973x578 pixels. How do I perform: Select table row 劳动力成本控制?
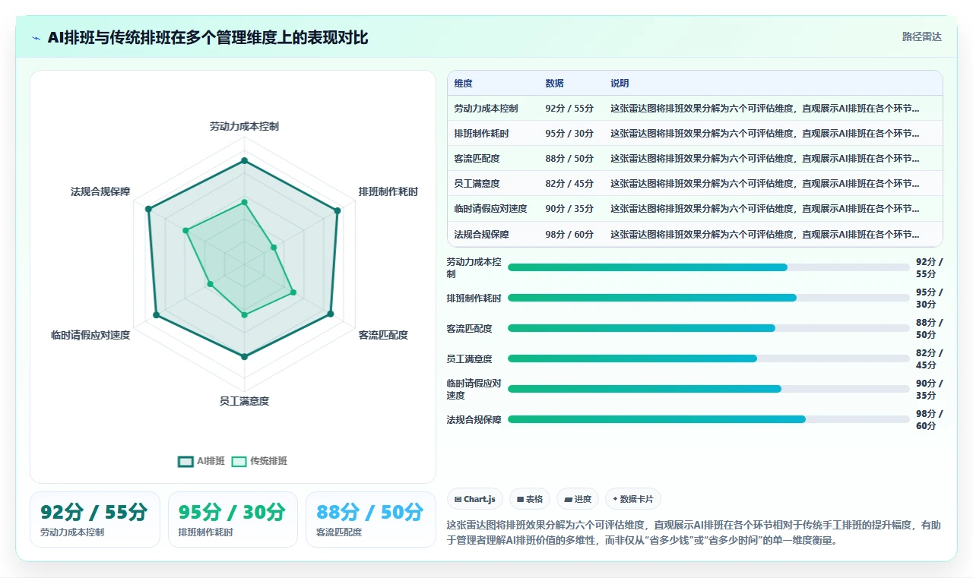[695, 109]
